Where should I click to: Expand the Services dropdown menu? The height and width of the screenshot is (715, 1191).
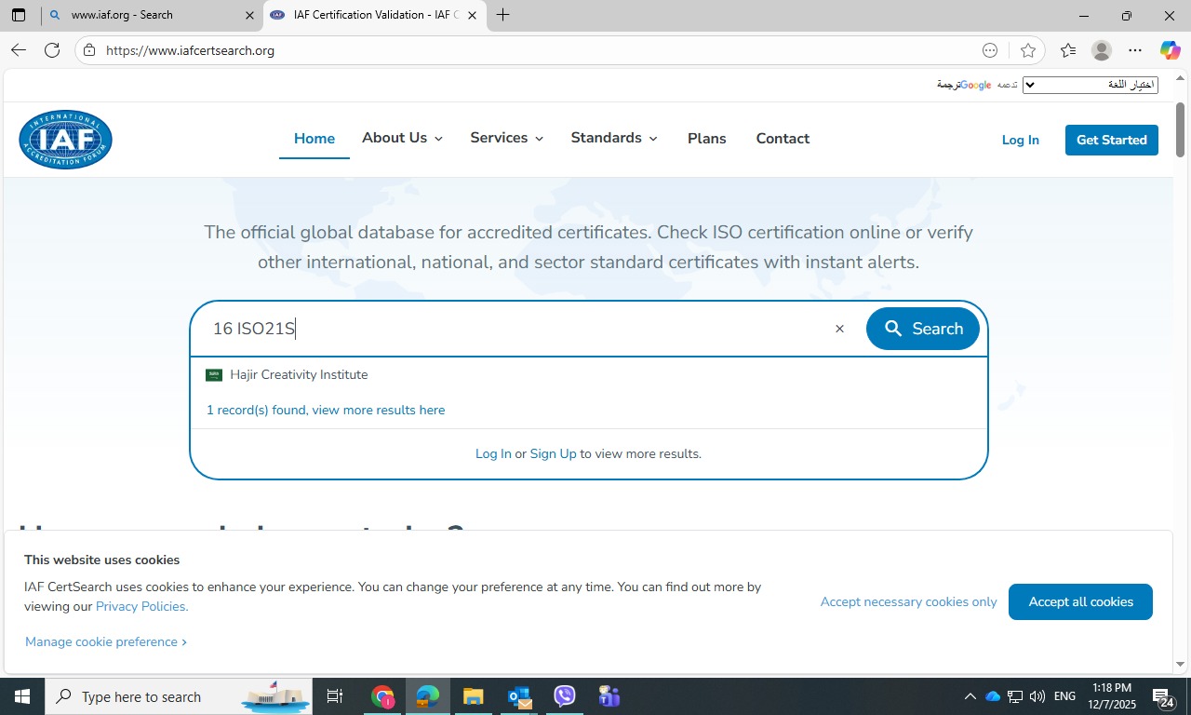click(x=506, y=138)
